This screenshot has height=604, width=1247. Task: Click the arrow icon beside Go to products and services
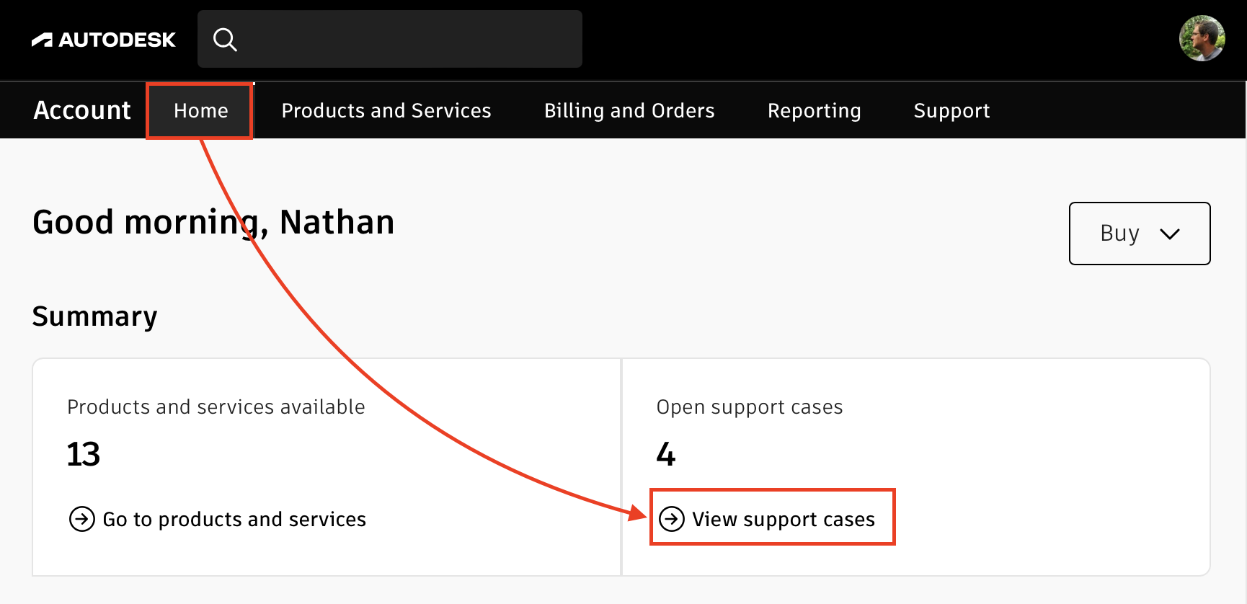click(81, 518)
